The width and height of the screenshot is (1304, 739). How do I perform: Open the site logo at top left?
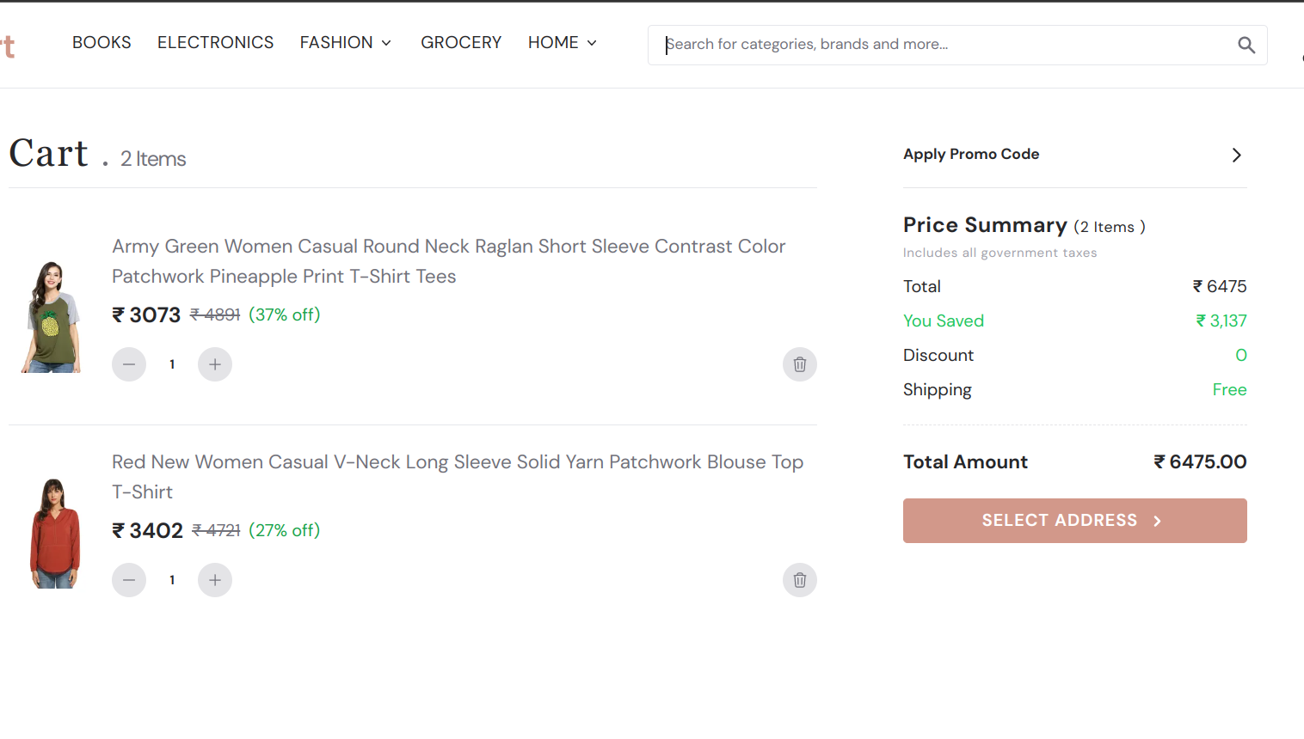point(8,46)
